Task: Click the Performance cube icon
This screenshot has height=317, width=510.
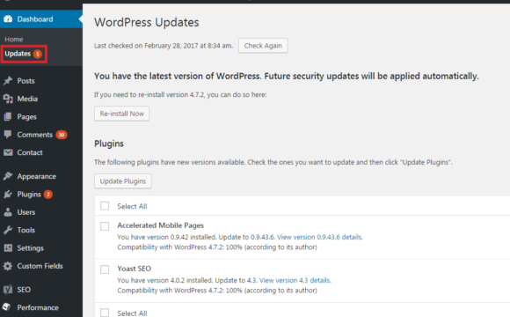Action: pyautogui.click(x=6, y=306)
